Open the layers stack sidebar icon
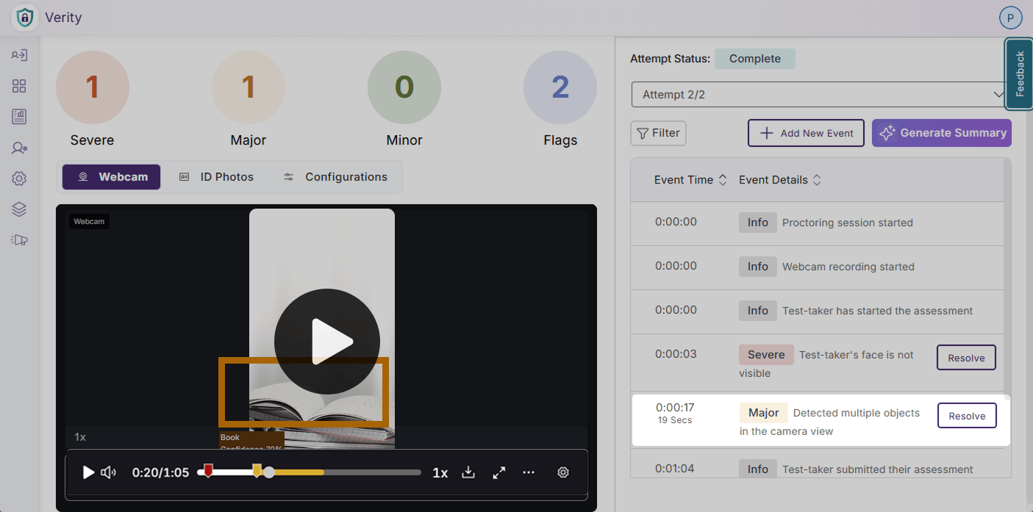The height and width of the screenshot is (512, 1033). (19, 209)
